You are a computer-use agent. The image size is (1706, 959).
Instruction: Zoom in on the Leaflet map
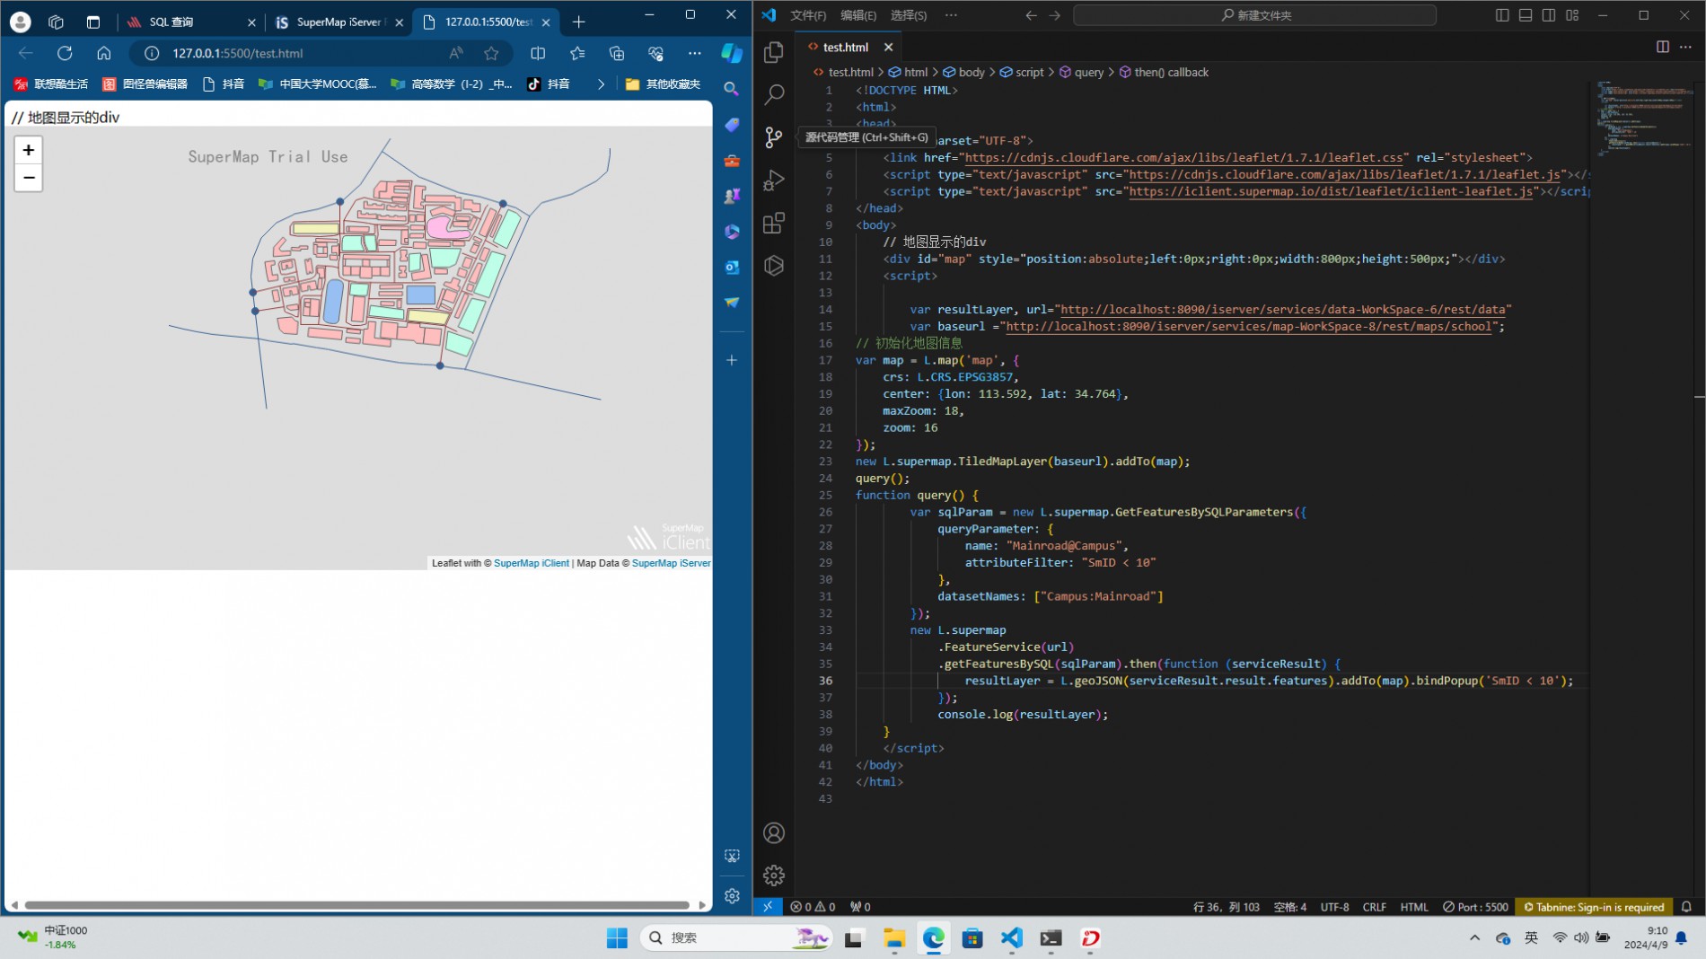pyautogui.click(x=29, y=150)
